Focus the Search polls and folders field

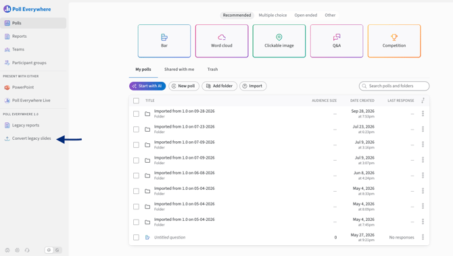(394, 86)
